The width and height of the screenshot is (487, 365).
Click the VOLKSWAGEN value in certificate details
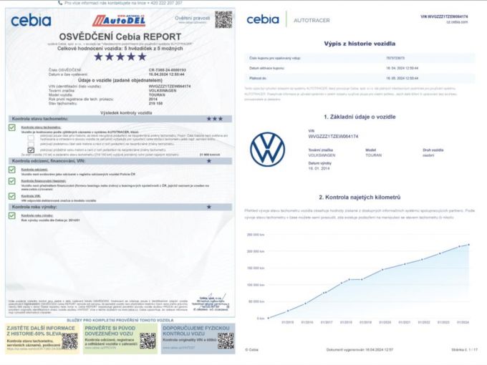[x=163, y=91]
